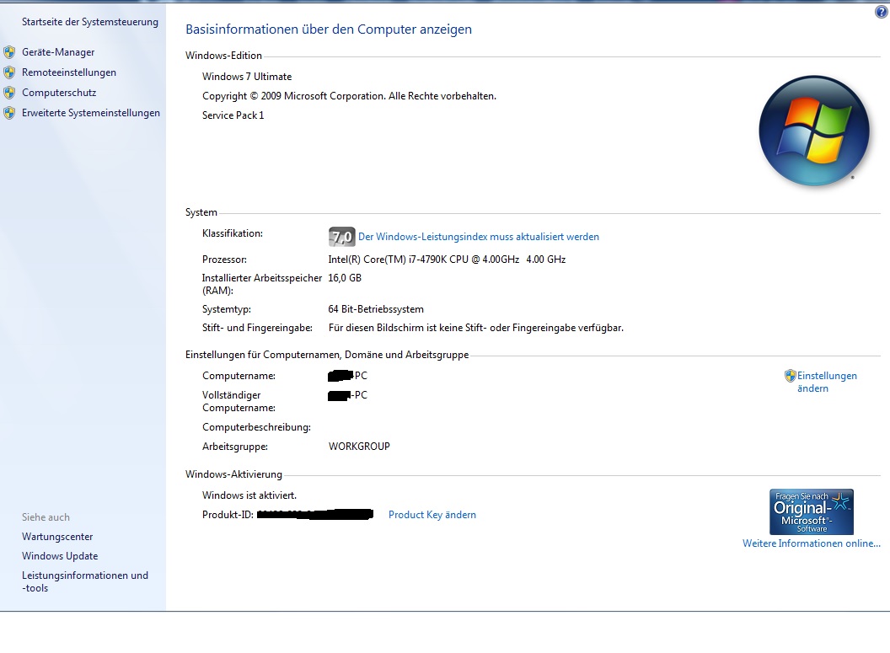
Task: Click the 7,0 Leistungsindex score badge
Action: tap(341, 237)
